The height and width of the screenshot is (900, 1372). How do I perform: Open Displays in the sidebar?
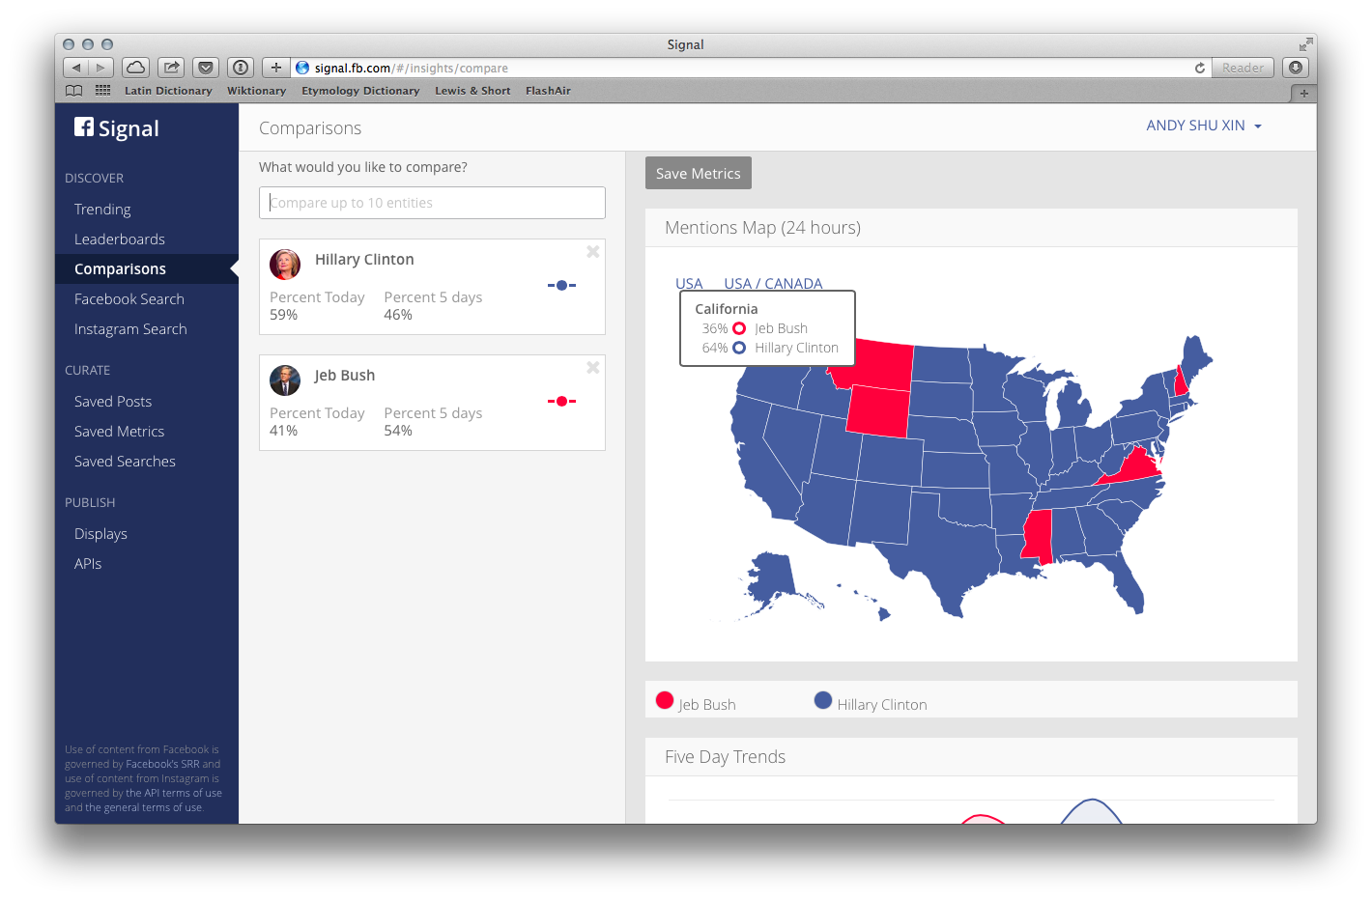[100, 534]
